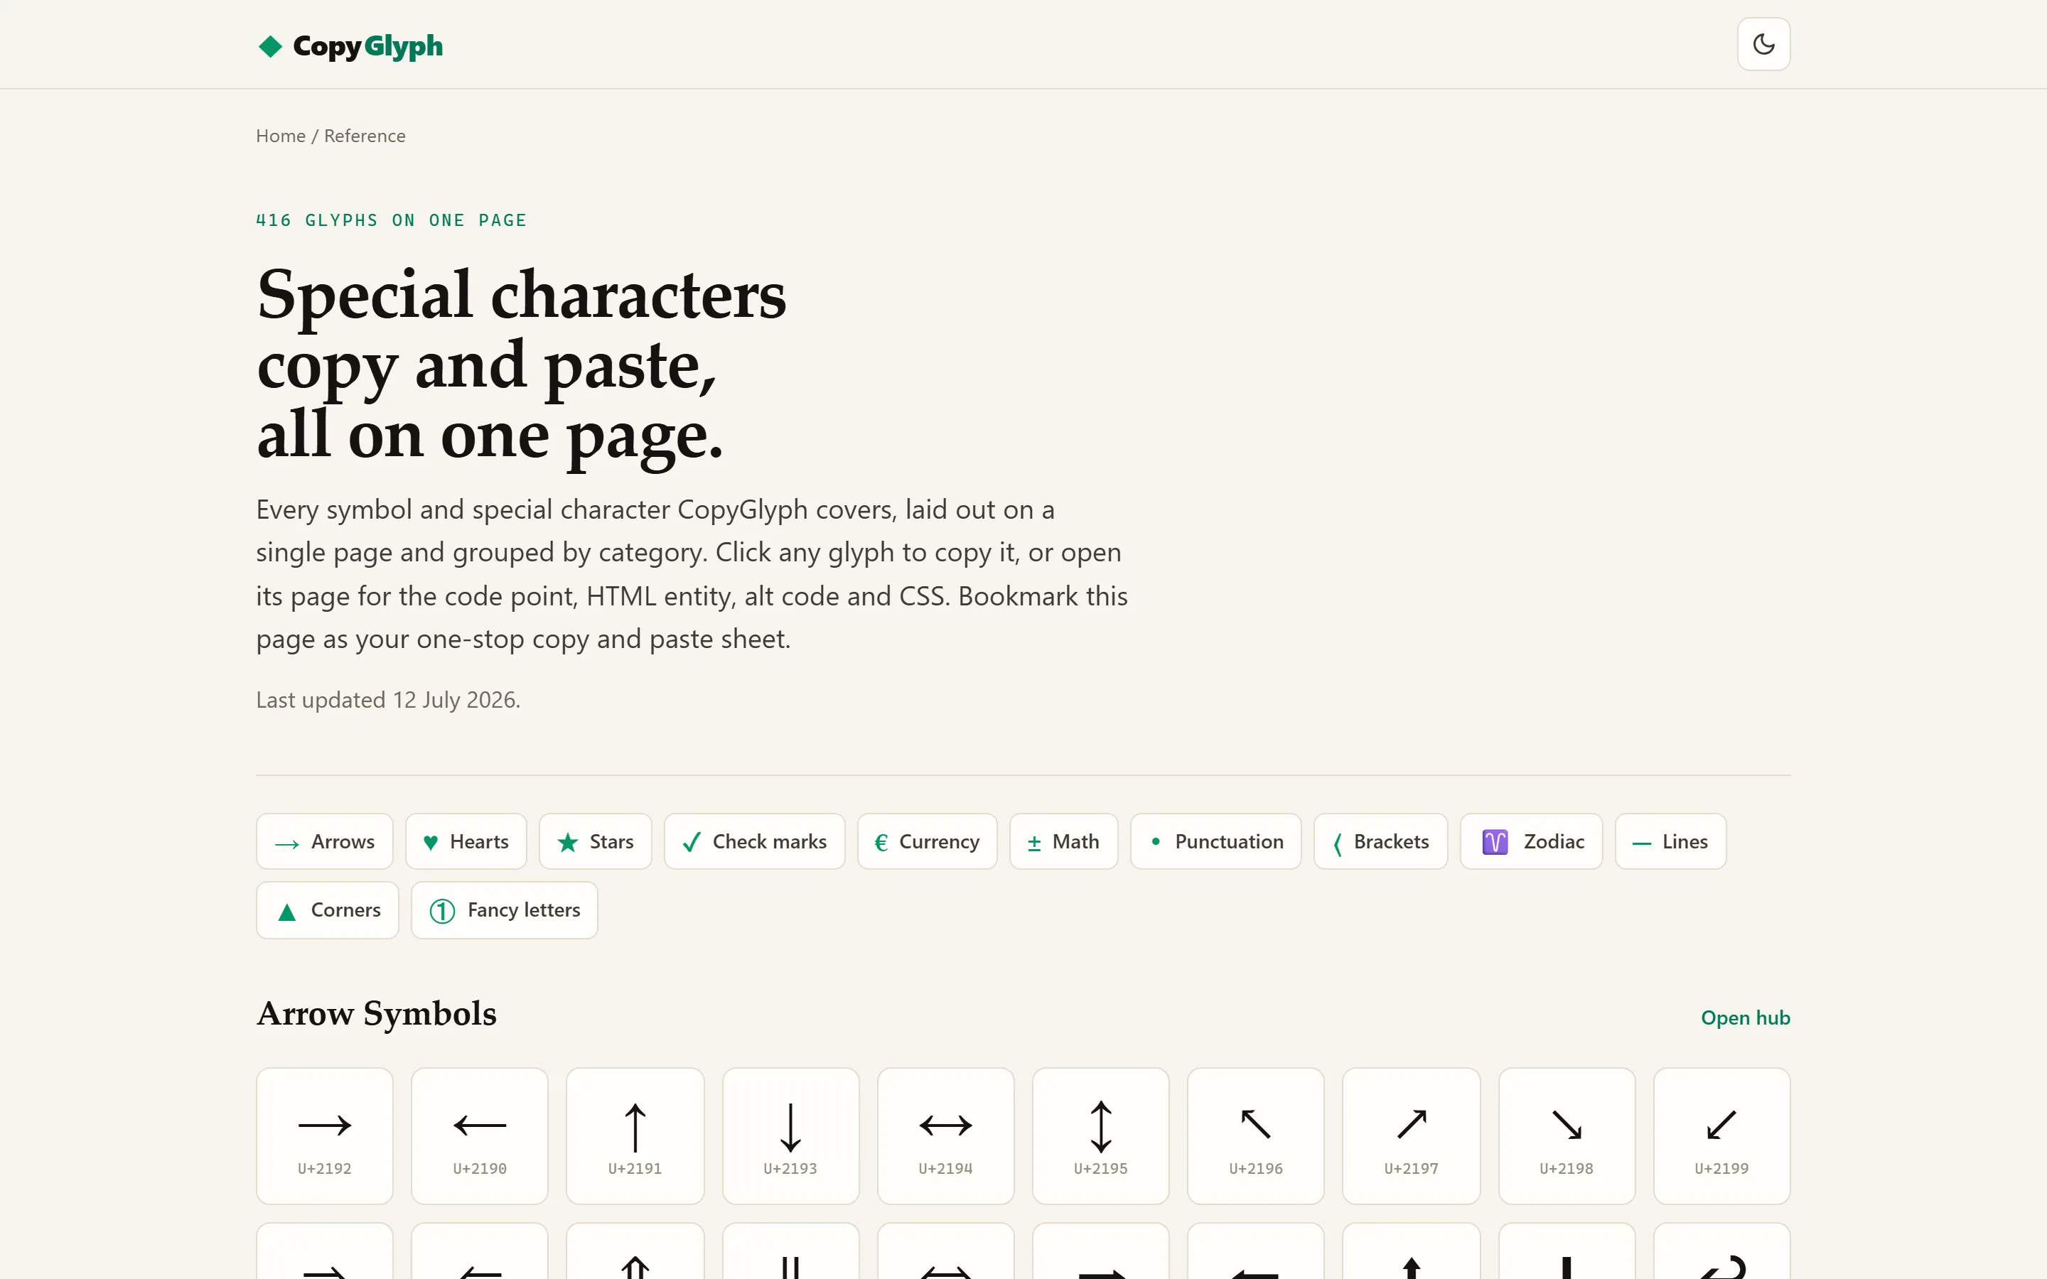Click the Arrow Symbols section heading
Viewport: 2047px width, 1279px height.
tap(377, 1013)
